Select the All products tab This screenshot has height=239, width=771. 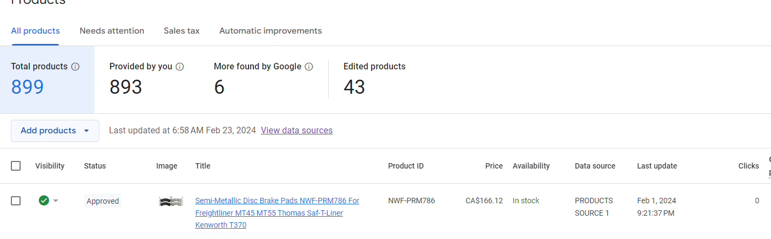(x=35, y=31)
